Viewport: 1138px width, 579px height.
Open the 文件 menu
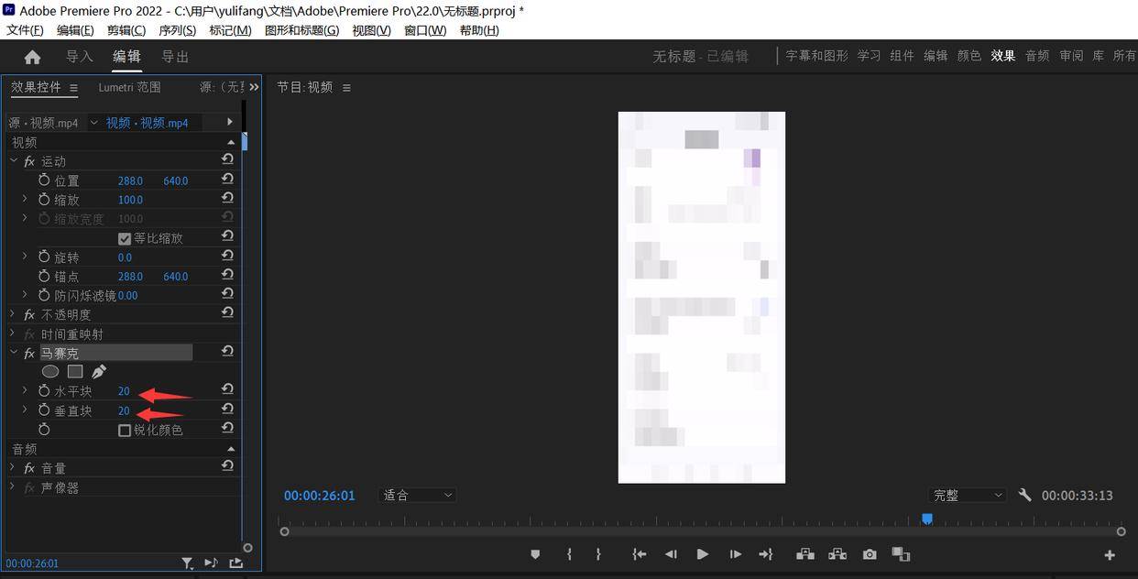24,29
